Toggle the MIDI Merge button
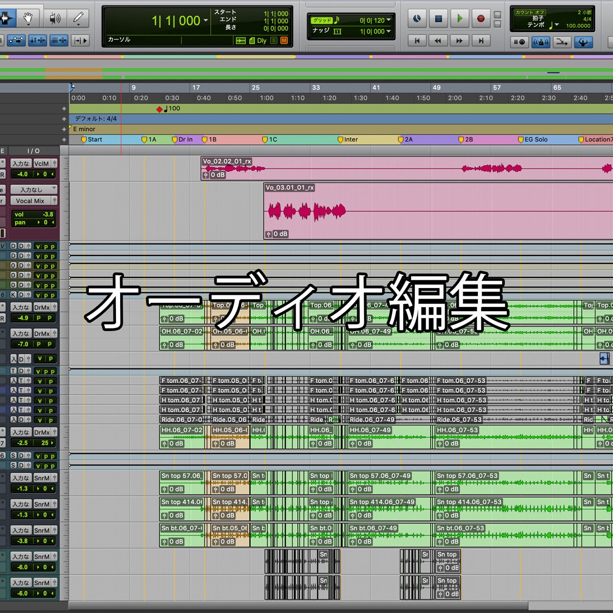613x613 pixels. click(x=562, y=42)
